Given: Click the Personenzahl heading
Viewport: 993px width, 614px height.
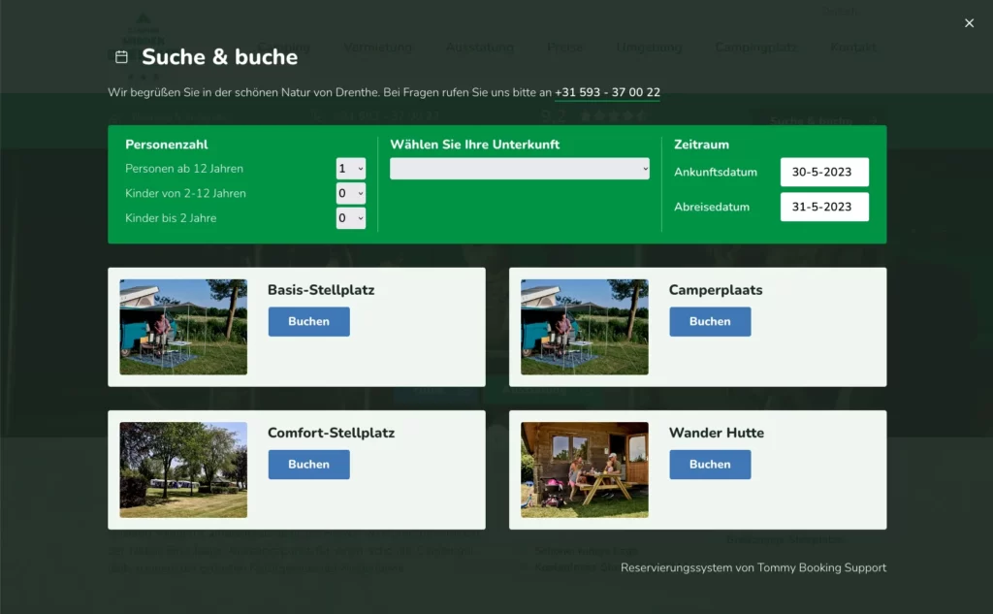Looking at the screenshot, I should click(167, 145).
